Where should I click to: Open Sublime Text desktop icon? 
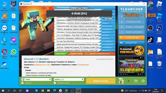(159, 42)
